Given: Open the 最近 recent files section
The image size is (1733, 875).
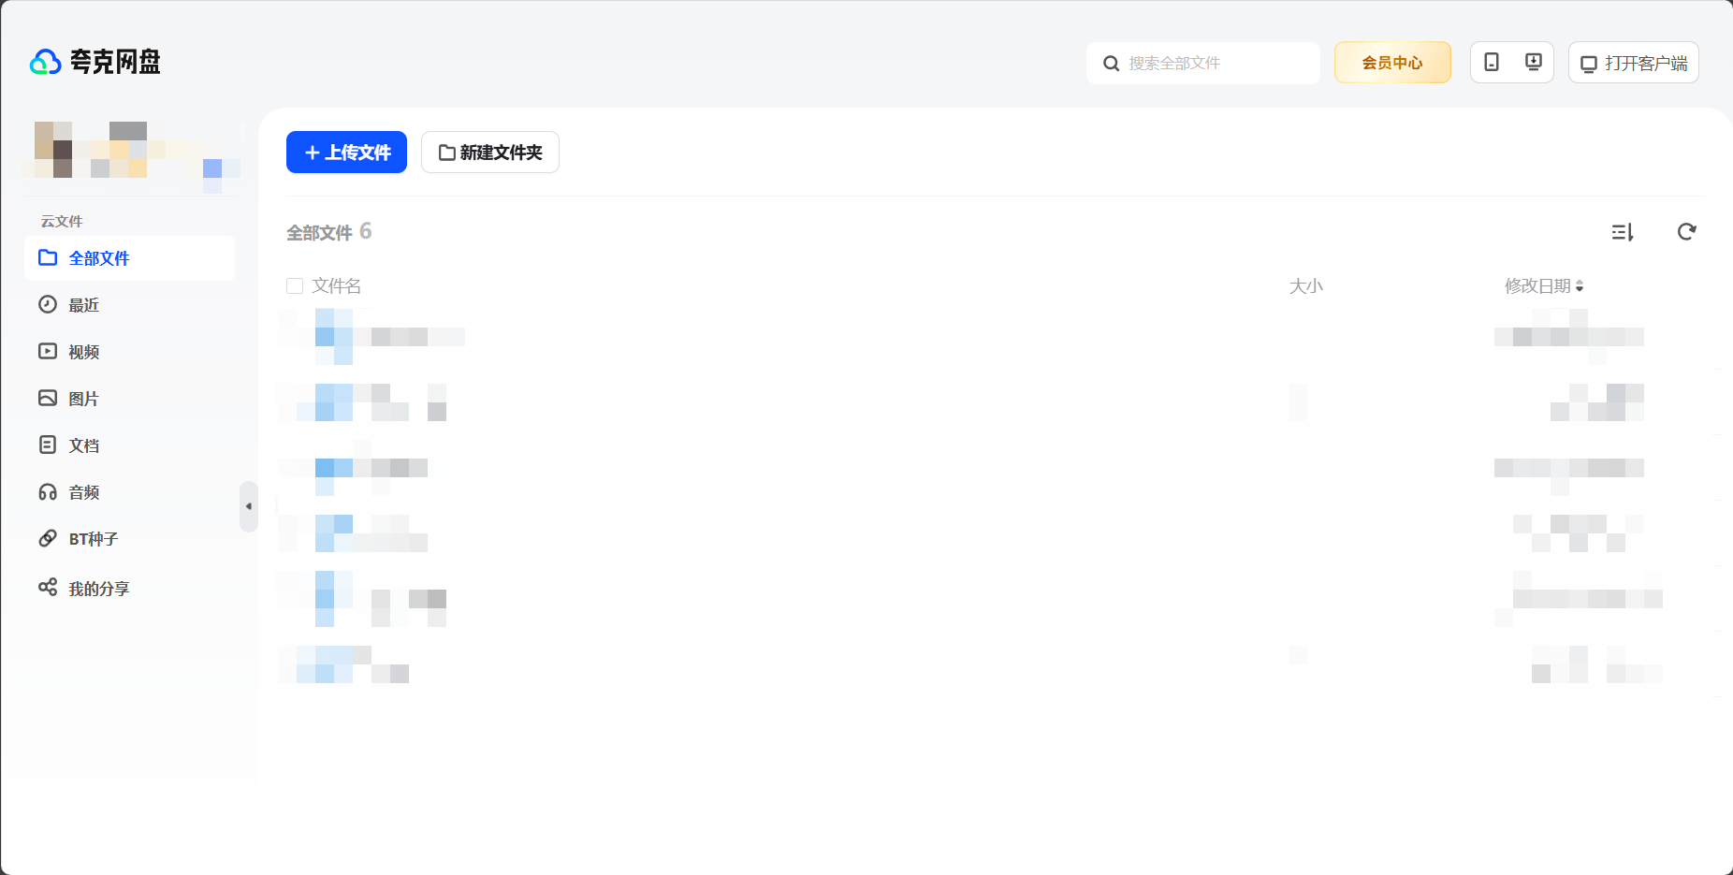Looking at the screenshot, I should [83, 305].
